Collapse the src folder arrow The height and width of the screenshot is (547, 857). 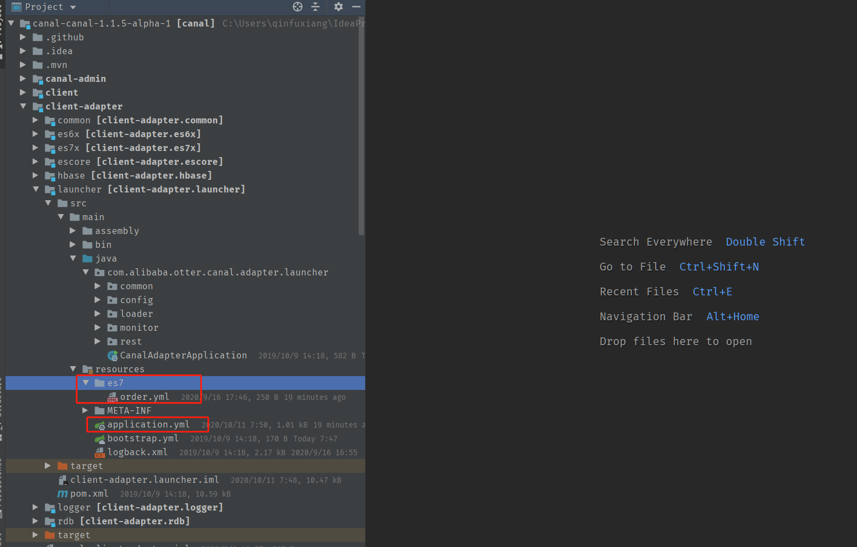point(48,203)
